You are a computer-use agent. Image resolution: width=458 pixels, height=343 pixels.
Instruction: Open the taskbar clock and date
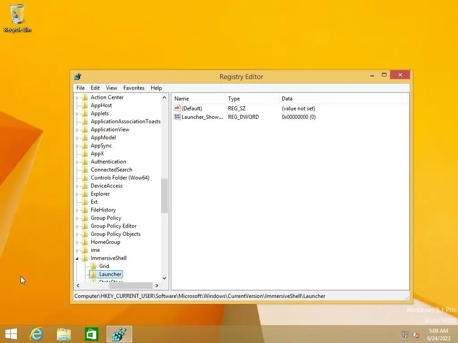click(438, 334)
